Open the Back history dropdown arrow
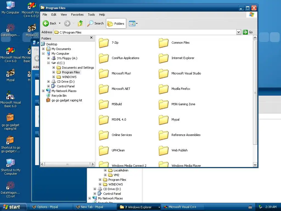The width and height of the screenshot is (281, 211). coord(60,23)
